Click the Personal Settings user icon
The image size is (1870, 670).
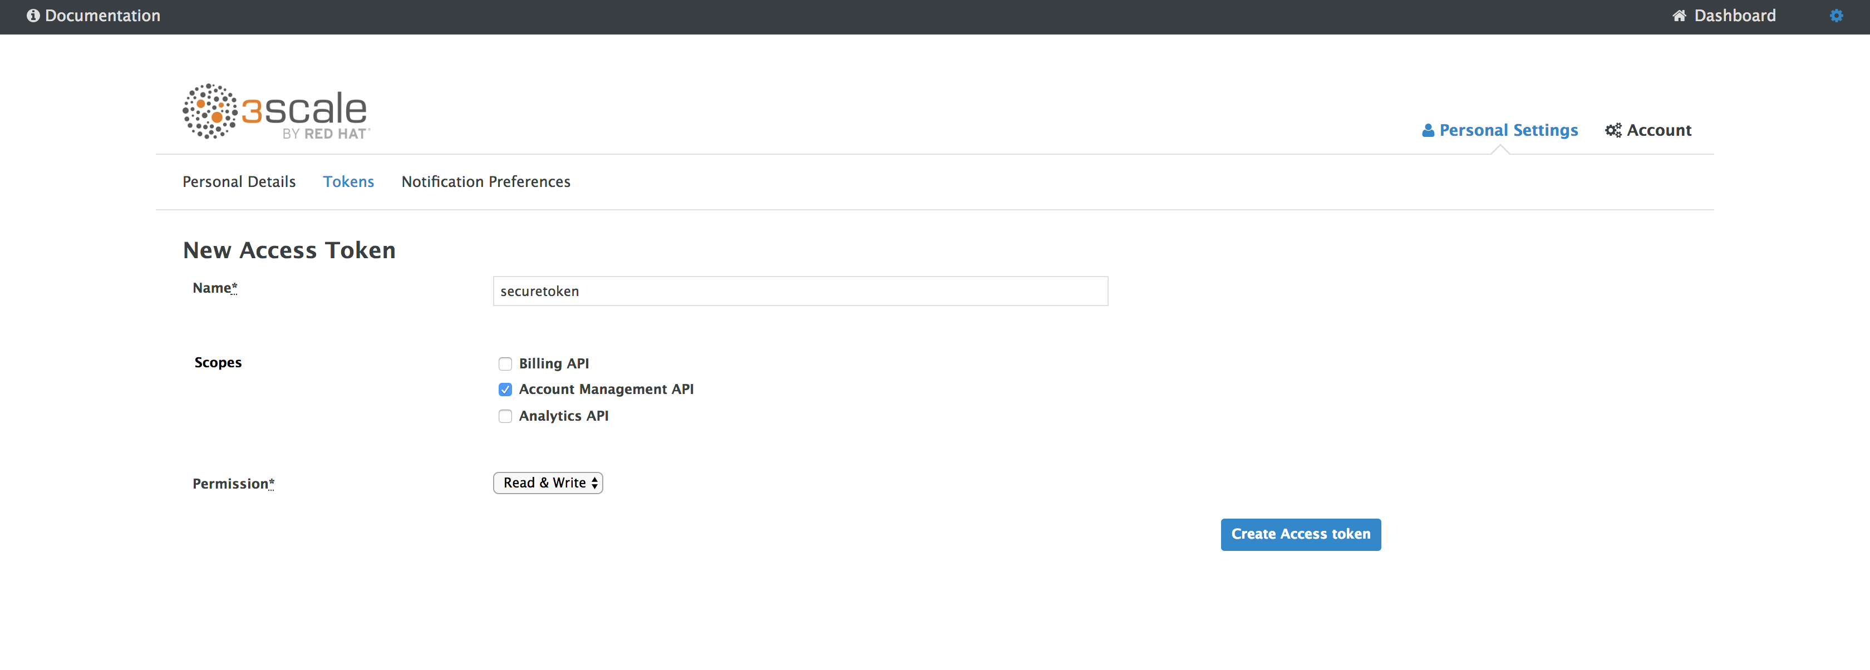click(x=1427, y=131)
